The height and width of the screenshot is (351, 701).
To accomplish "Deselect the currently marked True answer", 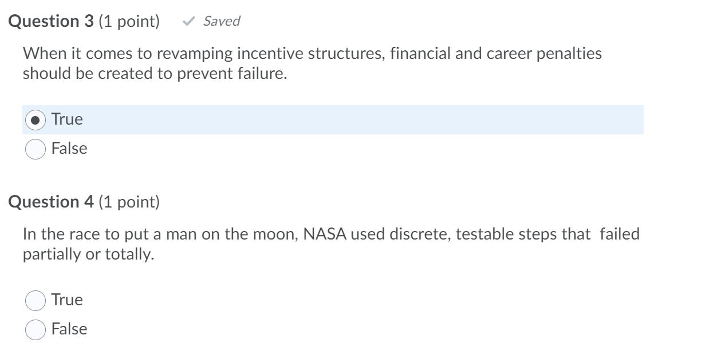I will pos(35,119).
